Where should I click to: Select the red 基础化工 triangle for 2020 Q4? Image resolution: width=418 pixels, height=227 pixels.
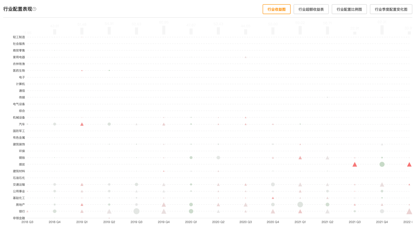pos(273,198)
